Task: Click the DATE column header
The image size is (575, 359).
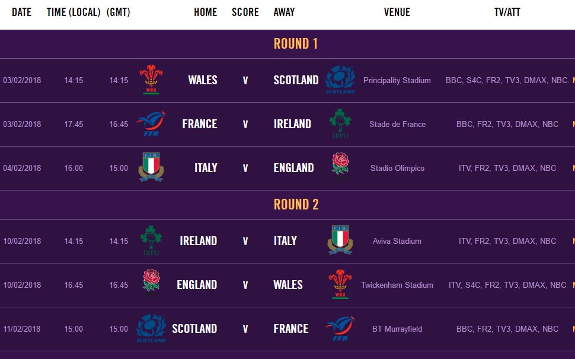Action: coord(21,12)
